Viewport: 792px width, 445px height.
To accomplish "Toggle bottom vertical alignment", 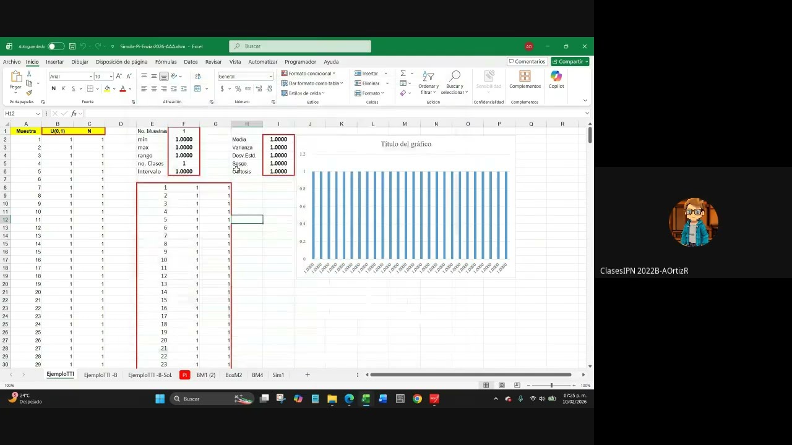I will (163, 76).
